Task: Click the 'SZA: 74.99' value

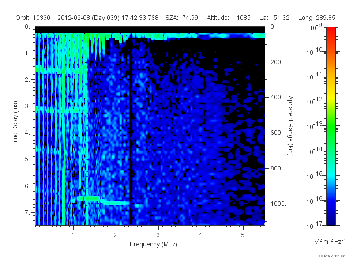Action: point(182,18)
